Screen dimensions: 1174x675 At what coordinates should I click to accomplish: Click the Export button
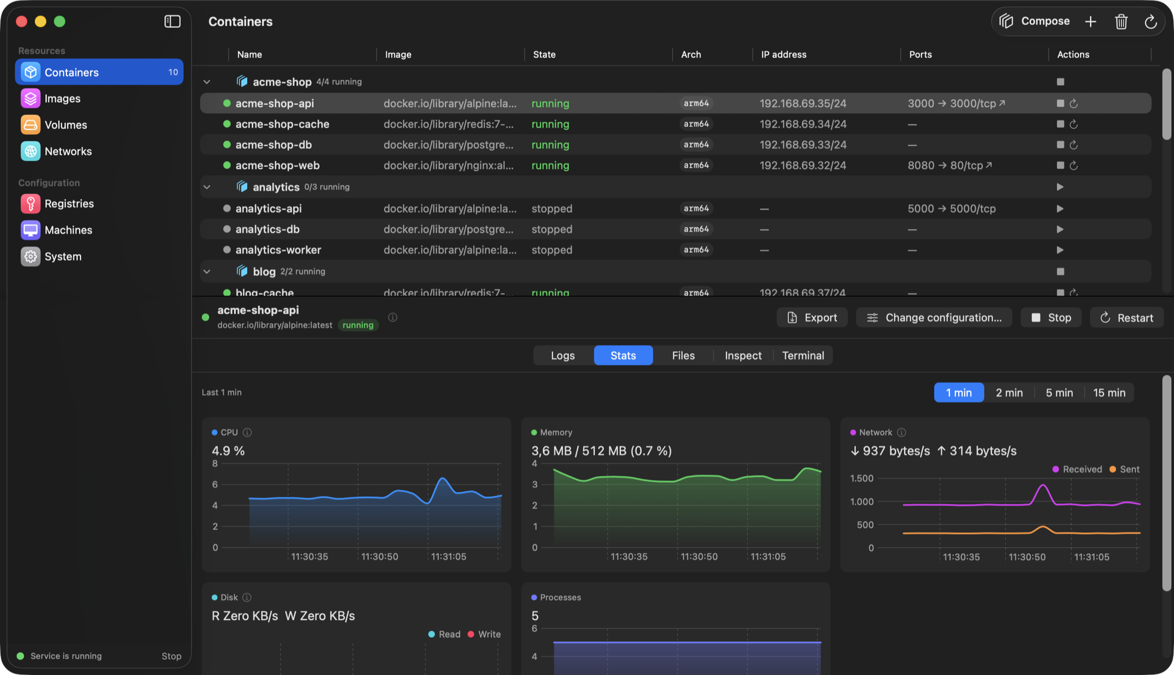pyautogui.click(x=812, y=318)
